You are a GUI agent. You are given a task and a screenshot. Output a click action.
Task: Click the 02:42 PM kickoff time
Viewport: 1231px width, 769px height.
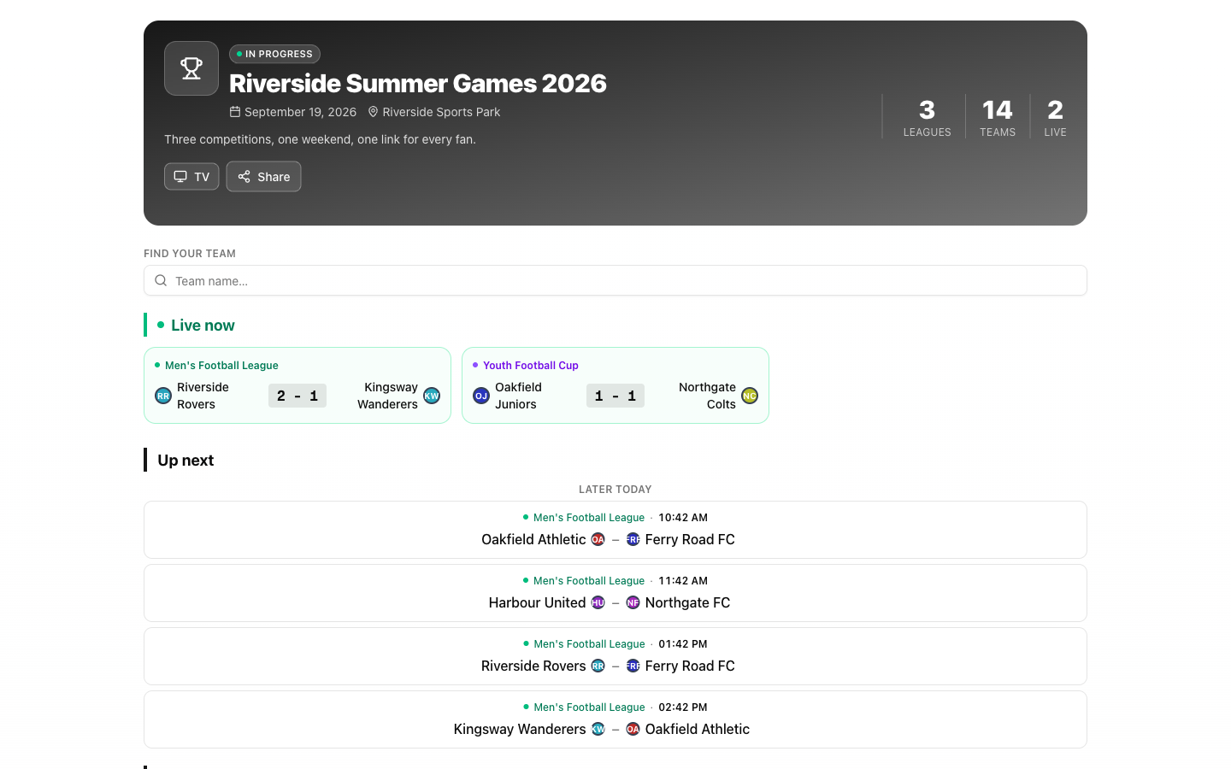[x=683, y=707]
